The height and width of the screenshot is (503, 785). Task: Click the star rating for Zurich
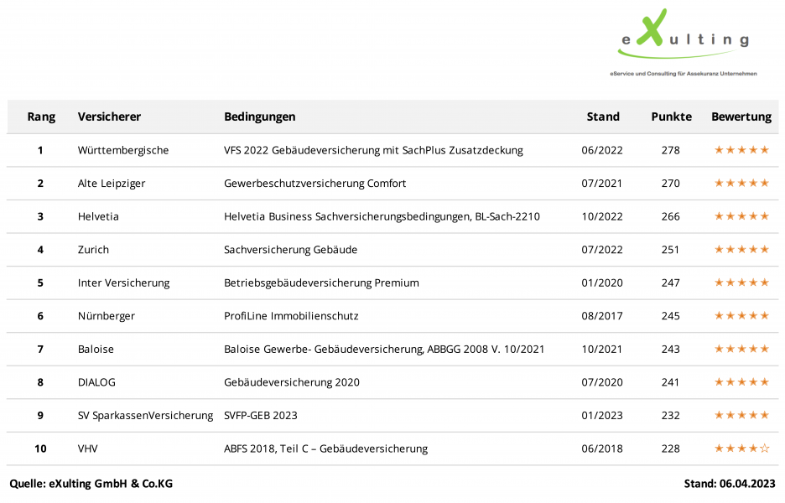tap(741, 249)
